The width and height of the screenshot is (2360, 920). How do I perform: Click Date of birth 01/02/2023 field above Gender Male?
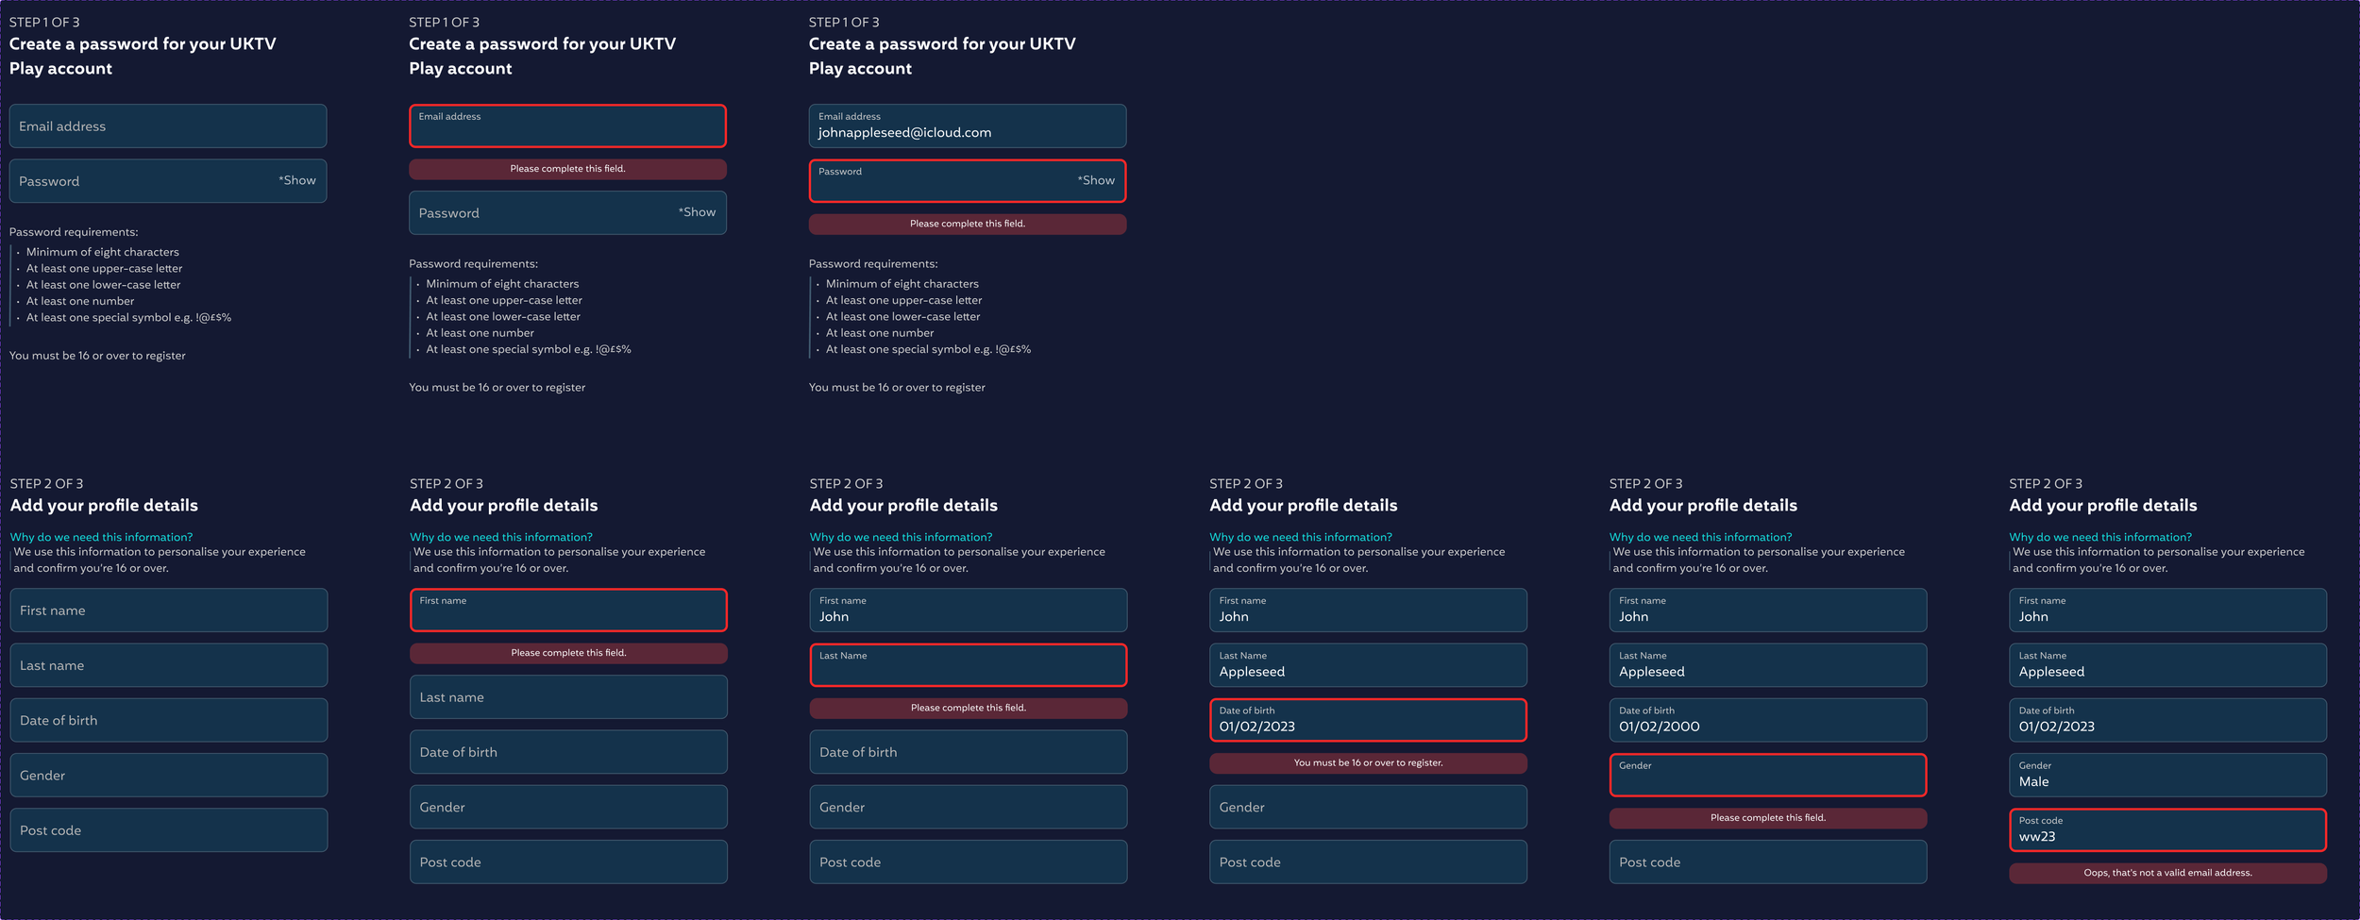tap(2167, 720)
